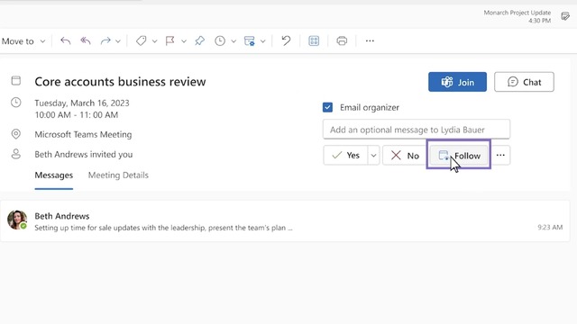The height and width of the screenshot is (324, 577).
Task: Click the notes icon beside Monarch Project Update
Action: (x=565, y=16)
